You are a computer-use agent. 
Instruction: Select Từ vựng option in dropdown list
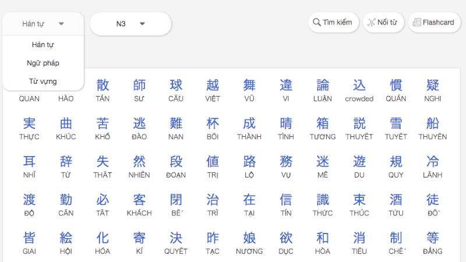[x=43, y=82]
